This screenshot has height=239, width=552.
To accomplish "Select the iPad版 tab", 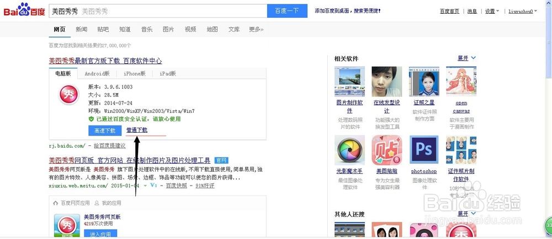I will [x=168, y=73].
